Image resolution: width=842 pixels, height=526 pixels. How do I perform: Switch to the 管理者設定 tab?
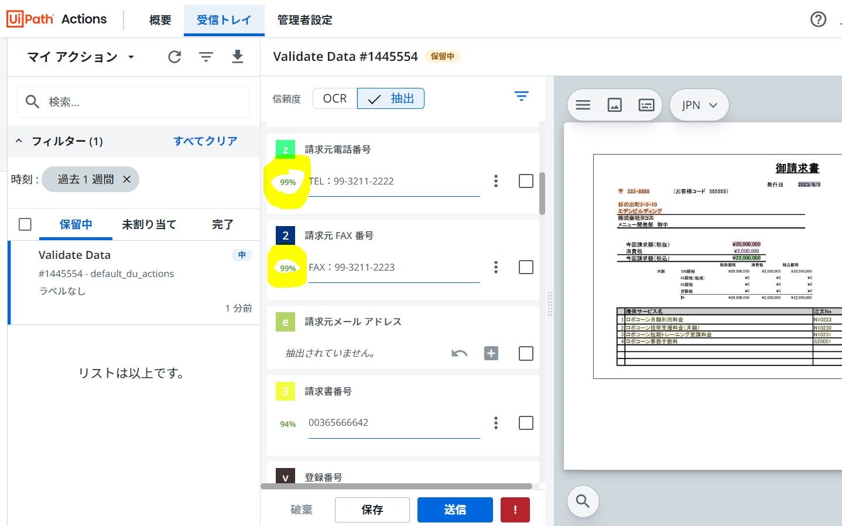[x=304, y=19]
